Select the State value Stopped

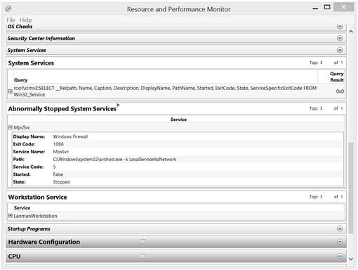pyautogui.click(x=61, y=182)
